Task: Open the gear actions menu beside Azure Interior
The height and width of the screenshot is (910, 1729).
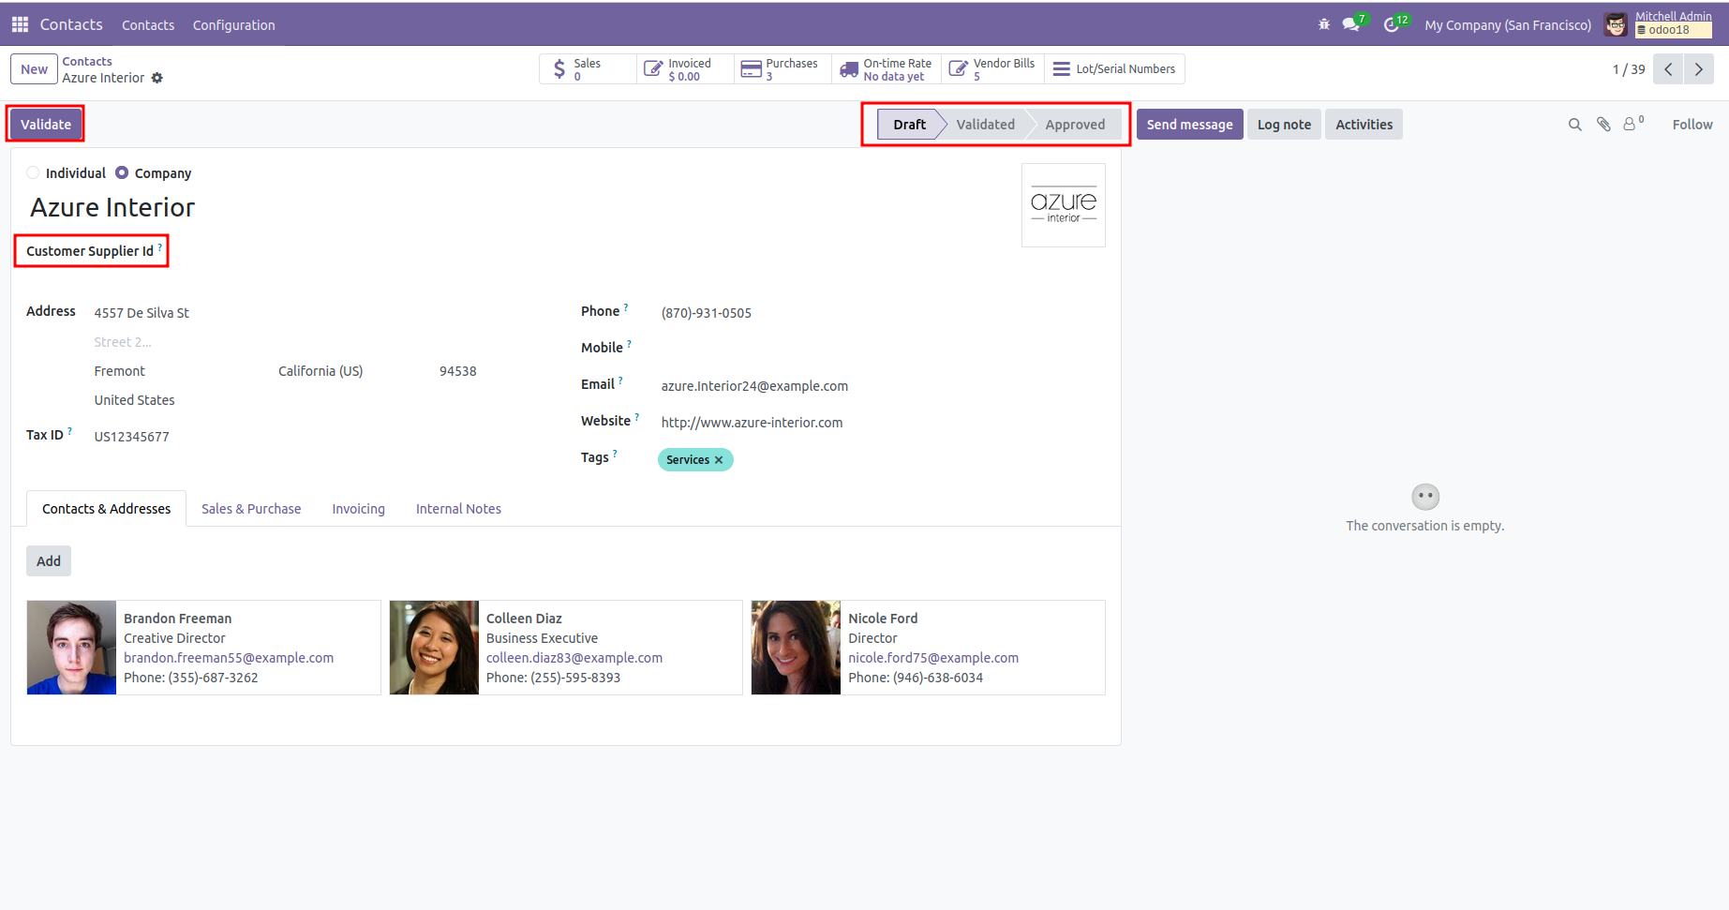Action: click(x=157, y=78)
